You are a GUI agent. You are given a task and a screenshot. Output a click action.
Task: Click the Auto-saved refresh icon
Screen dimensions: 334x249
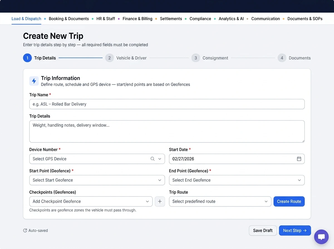point(25,230)
